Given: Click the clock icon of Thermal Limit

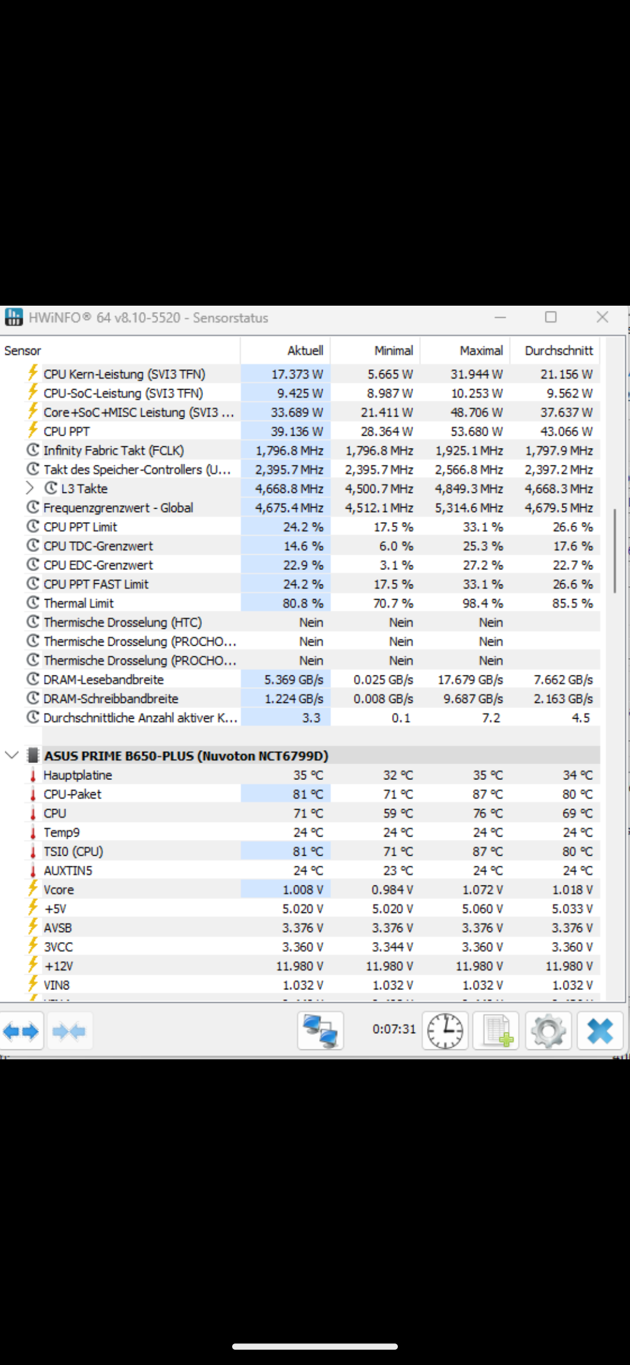Looking at the screenshot, I should coord(33,603).
